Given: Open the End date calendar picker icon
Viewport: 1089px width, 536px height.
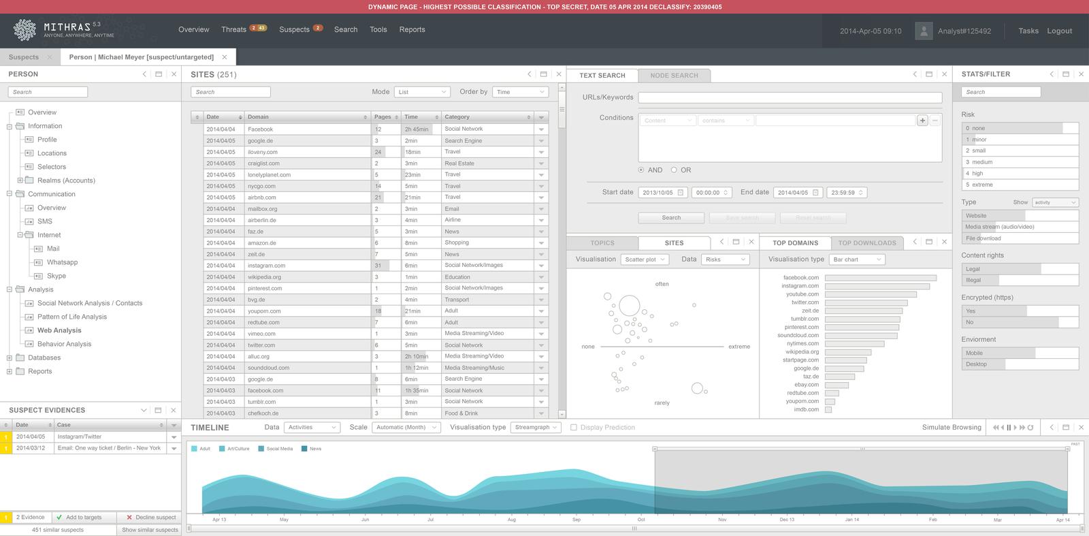Looking at the screenshot, I should tap(815, 193).
